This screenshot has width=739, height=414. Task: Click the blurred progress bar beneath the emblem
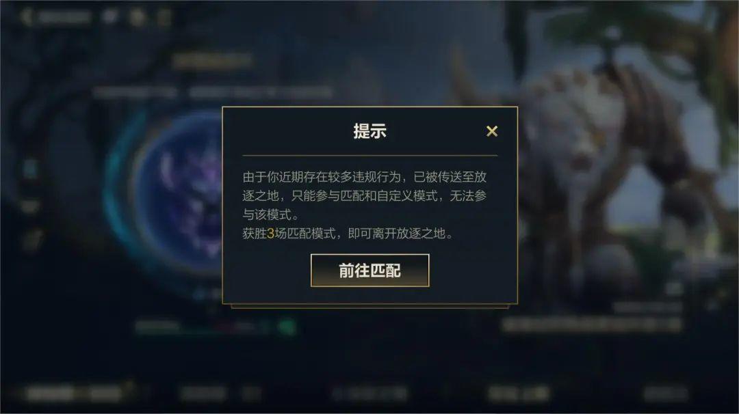[x=201, y=326]
